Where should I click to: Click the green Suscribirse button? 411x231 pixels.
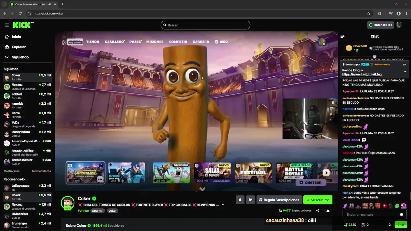tap(318, 200)
